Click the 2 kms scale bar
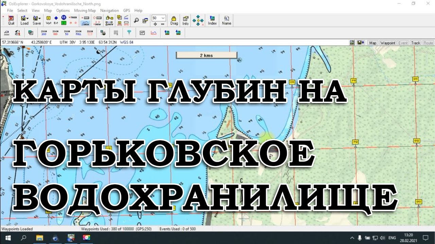This screenshot has height=244, width=435. pos(206,55)
